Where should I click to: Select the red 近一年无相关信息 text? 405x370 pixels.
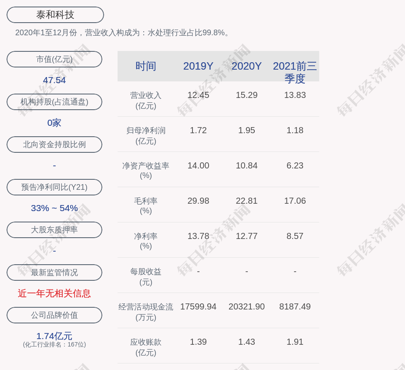[x=54, y=293]
